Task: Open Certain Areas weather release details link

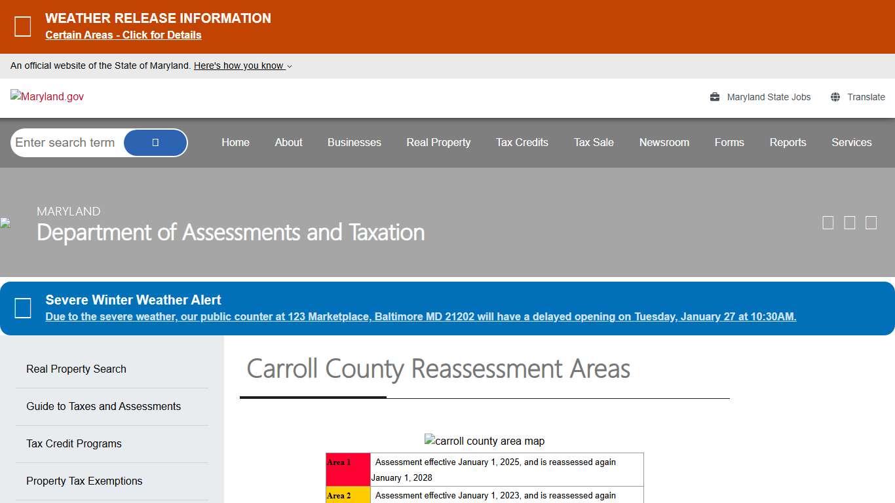Action: (x=123, y=35)
